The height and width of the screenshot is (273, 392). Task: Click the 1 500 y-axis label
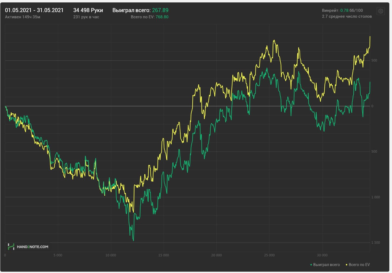(x=376, y=243)
